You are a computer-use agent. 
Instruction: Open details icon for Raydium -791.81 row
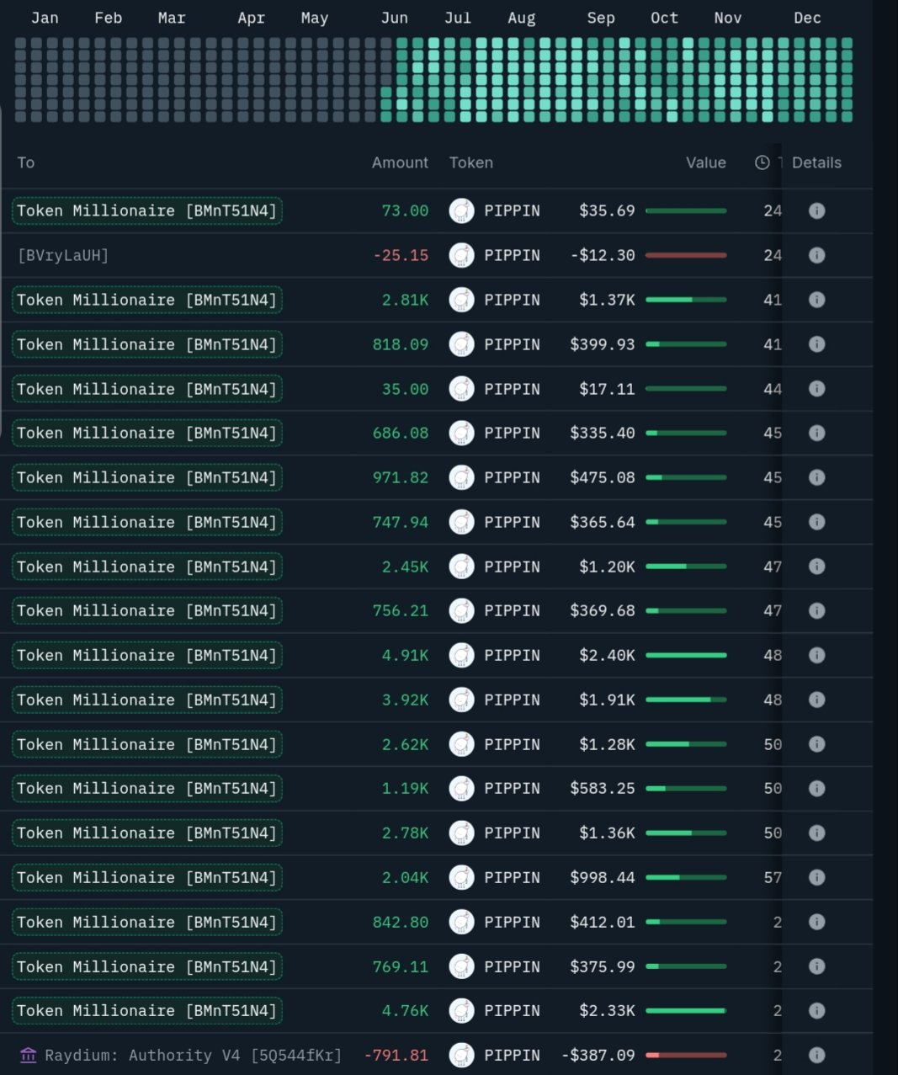816,1055
